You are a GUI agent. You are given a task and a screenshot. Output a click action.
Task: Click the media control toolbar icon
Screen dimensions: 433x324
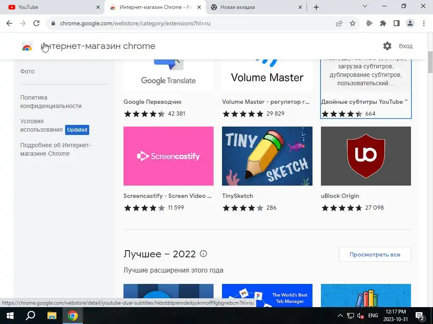[x=369, y=24]
